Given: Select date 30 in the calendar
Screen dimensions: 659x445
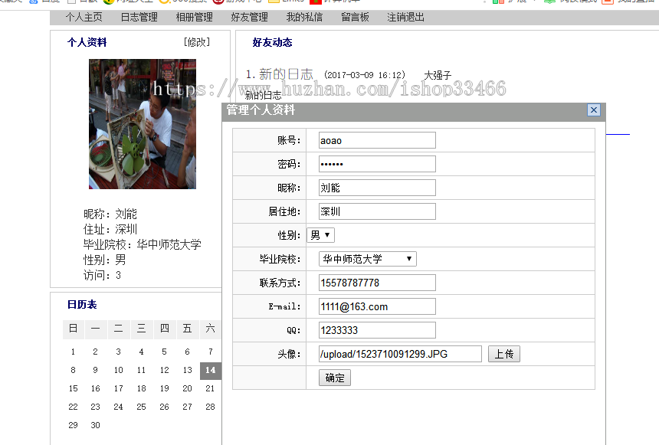Looking at the screenshot, I should (x=96, y=425).
